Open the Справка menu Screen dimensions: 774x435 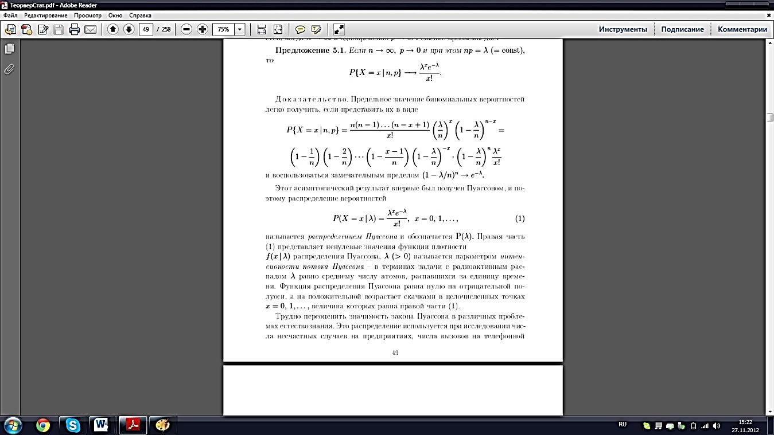click(141, 15)
